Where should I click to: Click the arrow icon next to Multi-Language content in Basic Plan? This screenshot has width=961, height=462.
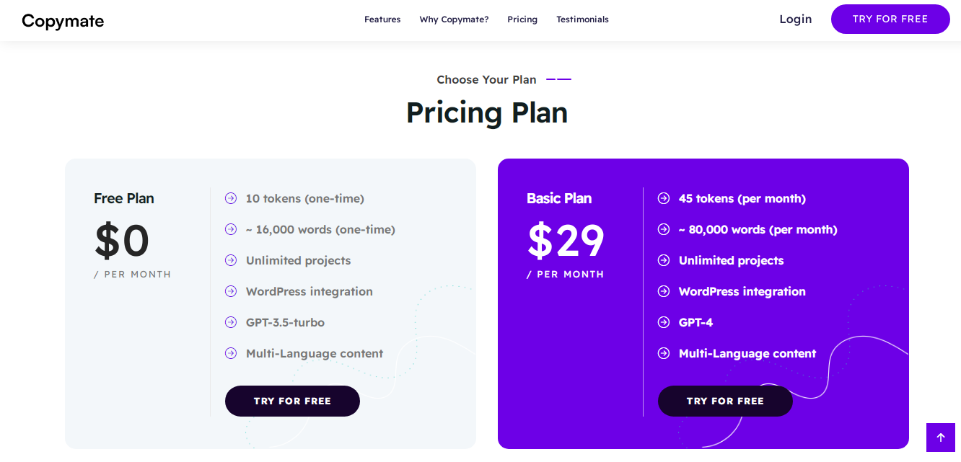pos(664,353)
